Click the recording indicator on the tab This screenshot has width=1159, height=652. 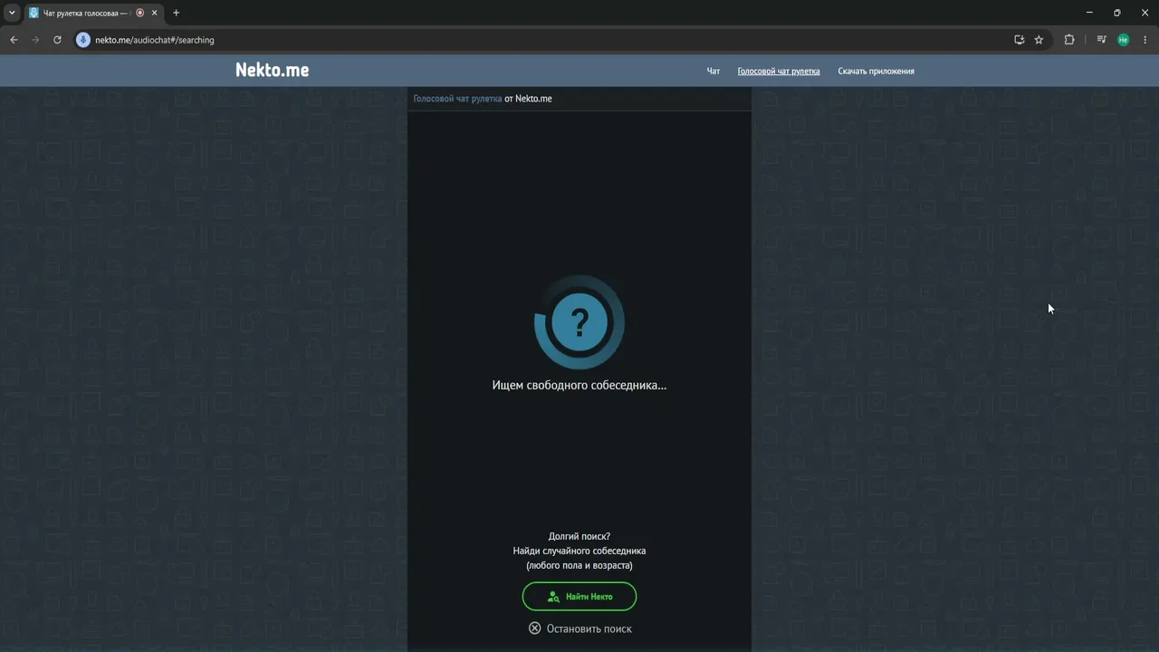pyautogui.click(x=139, y=13)
